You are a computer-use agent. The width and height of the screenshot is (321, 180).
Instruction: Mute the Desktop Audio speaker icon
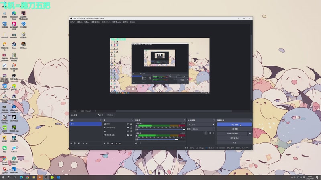point(136,139)
